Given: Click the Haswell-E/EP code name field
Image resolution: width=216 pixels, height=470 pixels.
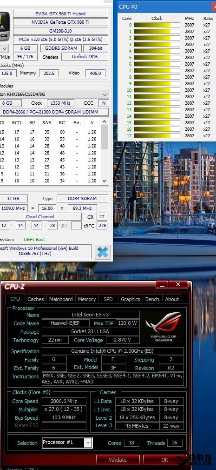Looking at the screenshot, I should pyautogui.click(x=65, y=323).
